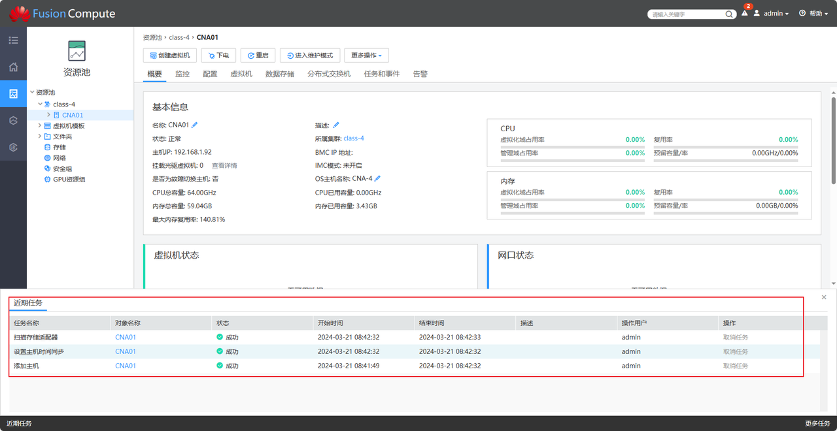Click the search magnifier icon

[729, 14]
